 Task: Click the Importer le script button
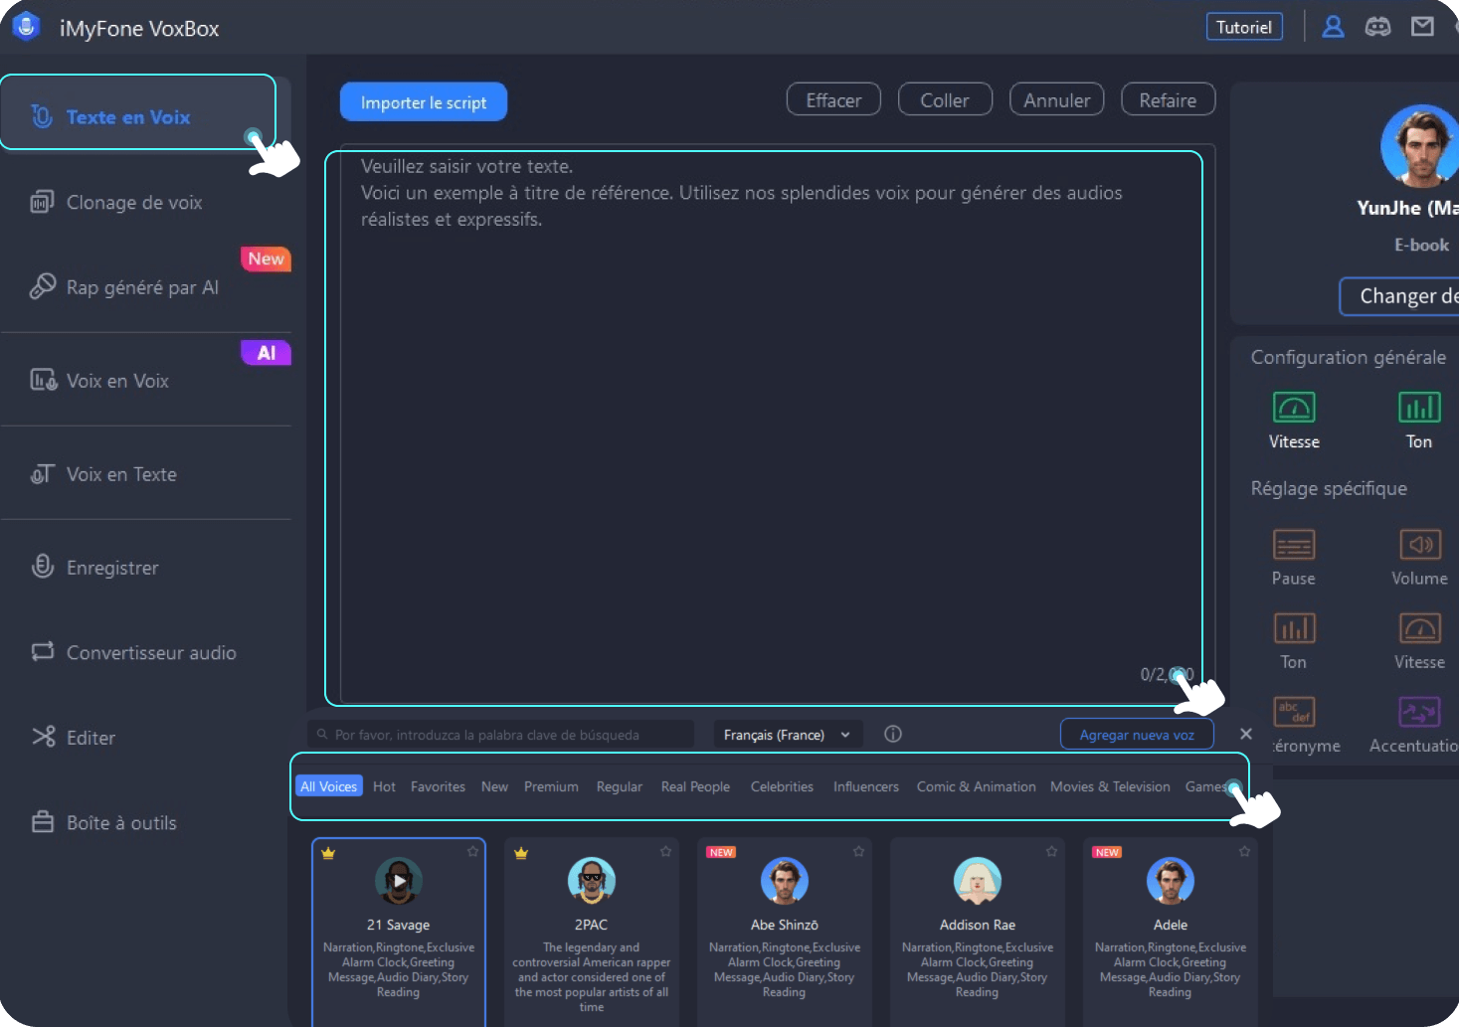click(424, 102)
